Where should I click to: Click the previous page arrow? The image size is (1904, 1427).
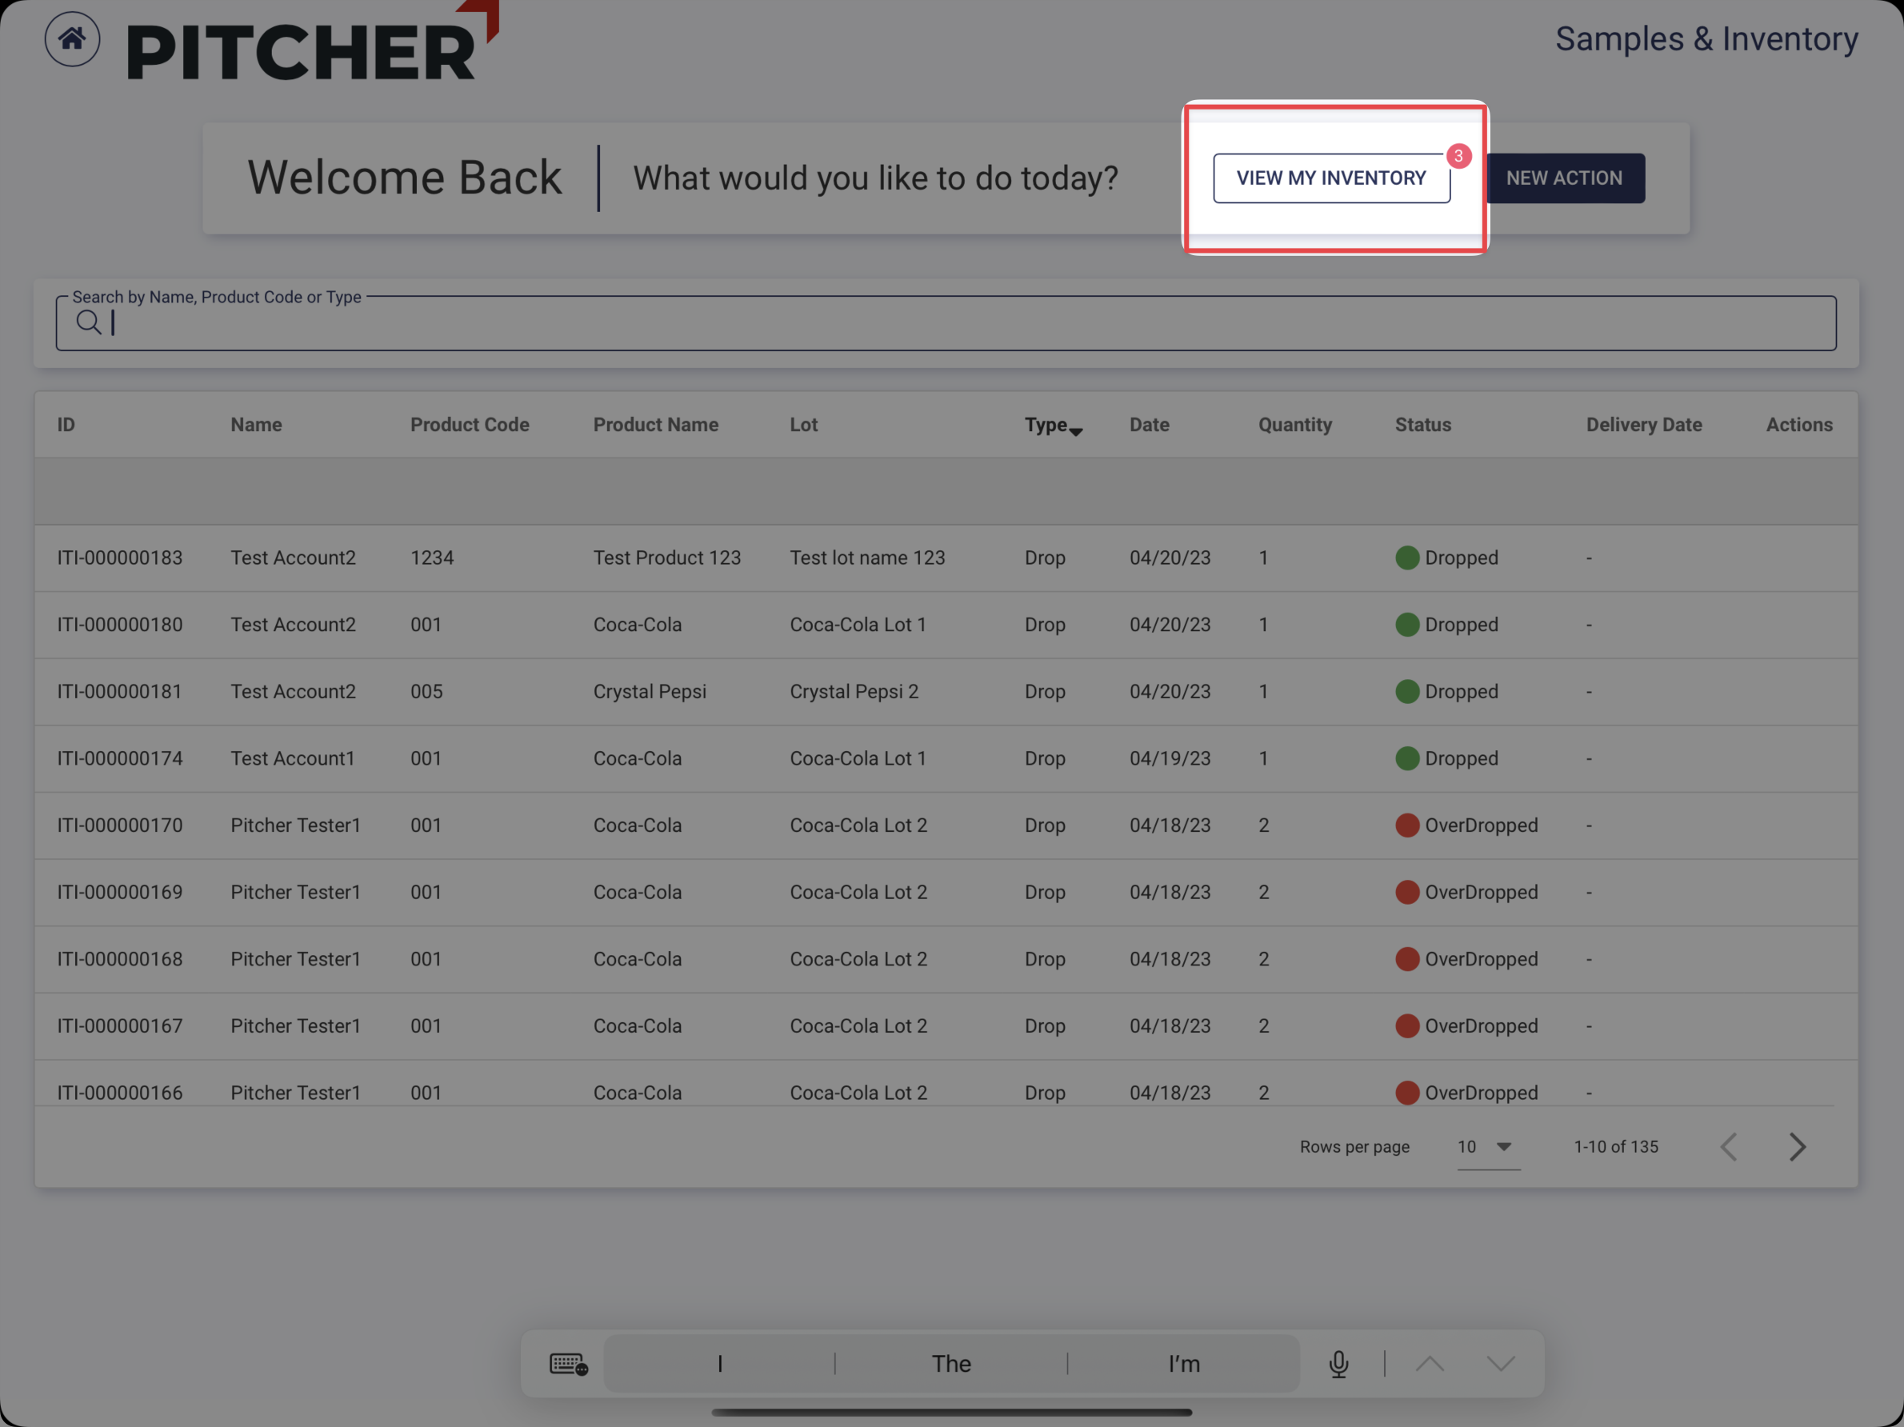(x=1730, y=1146)
